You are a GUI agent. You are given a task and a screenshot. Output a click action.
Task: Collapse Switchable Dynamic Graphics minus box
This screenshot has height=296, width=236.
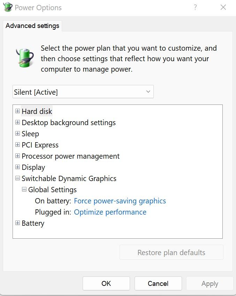(17, 178)
